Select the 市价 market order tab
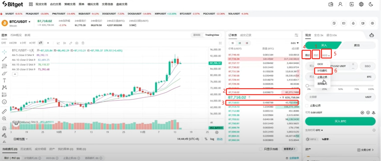381x161 pixels. pyautogui.click(x=316, y=55)
